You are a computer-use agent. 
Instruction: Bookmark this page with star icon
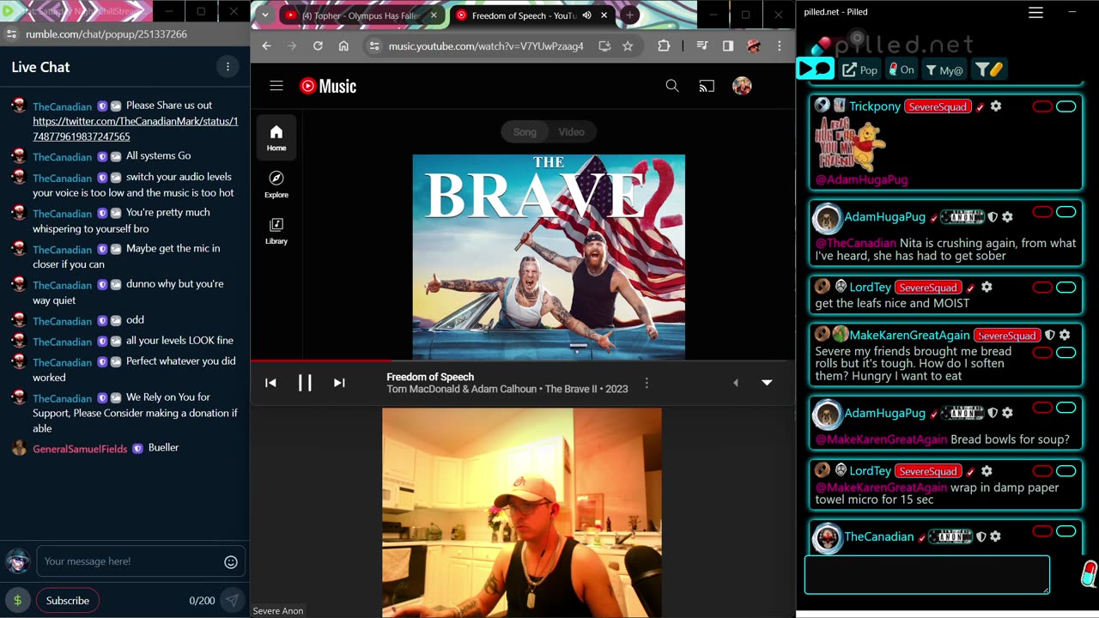click(628, 46)
